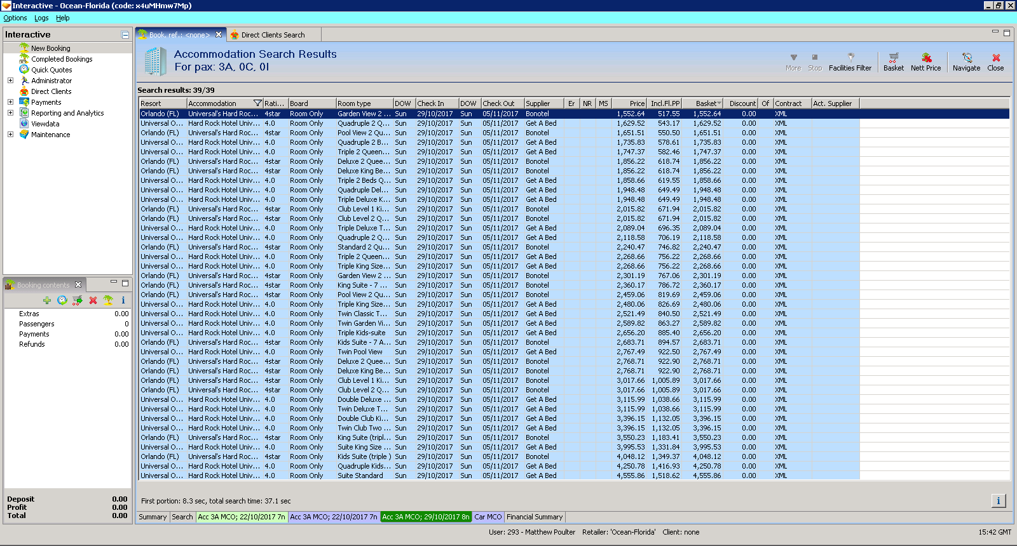Image resolution: width=1017 pixels, height=546 pixels.
Task: Click the red X icon in Booking contents toolbar
Action: point(93,300)
